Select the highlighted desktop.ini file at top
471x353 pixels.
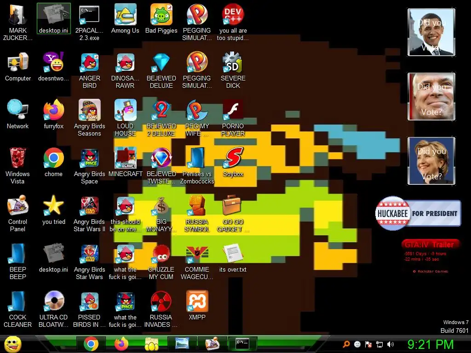pyautogui.click(x=53, y=18)
